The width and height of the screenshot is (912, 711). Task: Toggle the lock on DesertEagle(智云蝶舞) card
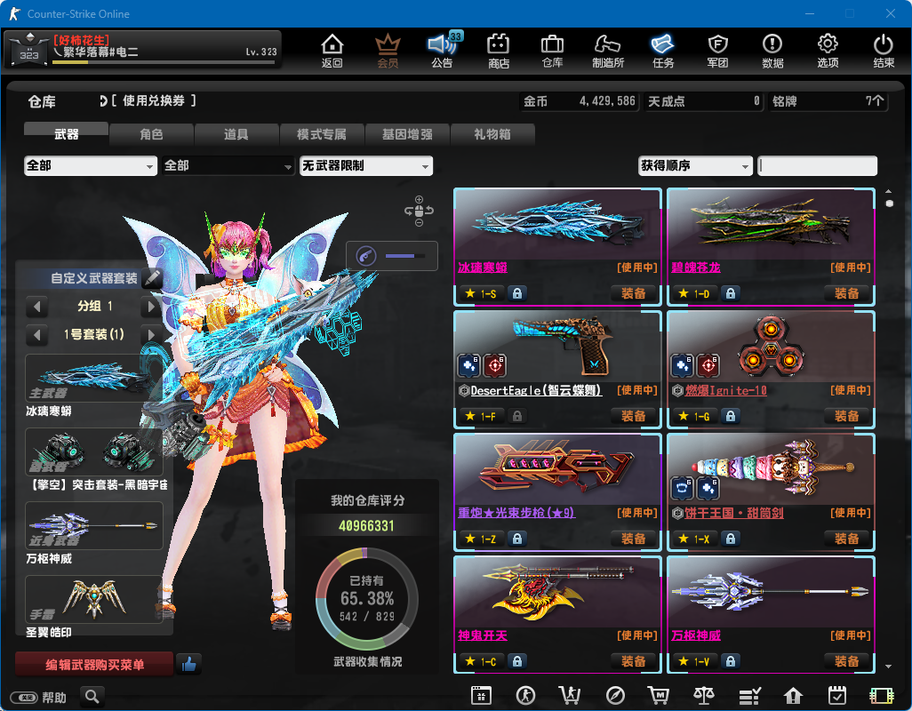(517, 416)
